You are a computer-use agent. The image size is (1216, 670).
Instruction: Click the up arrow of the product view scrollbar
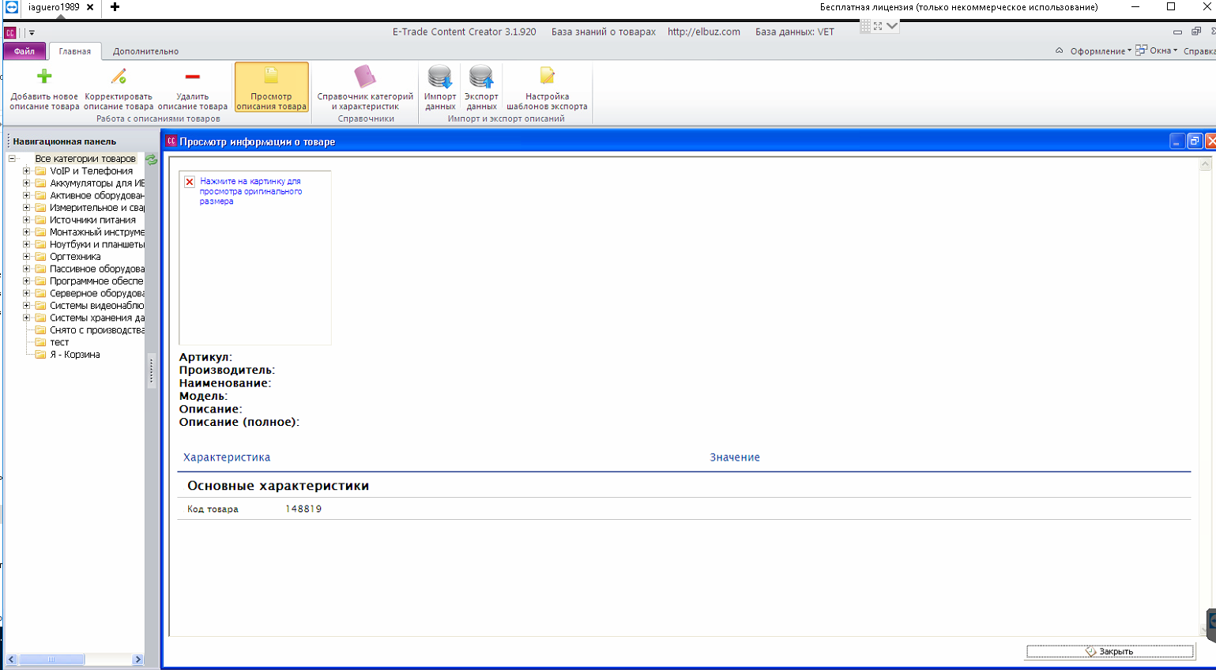1205,164
